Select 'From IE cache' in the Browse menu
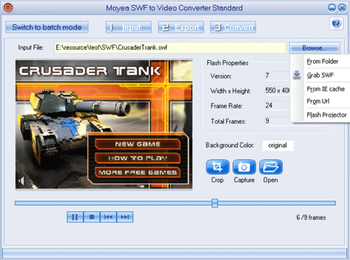 click(325, 89)
